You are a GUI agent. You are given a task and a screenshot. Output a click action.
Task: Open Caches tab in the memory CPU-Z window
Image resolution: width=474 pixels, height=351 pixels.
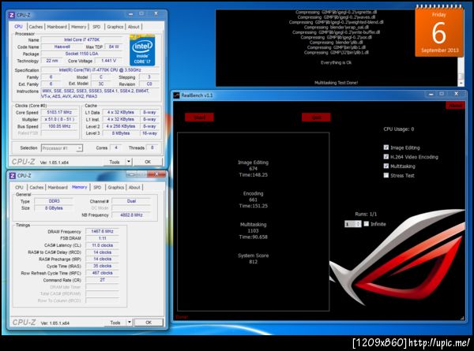tap(36, 188)
